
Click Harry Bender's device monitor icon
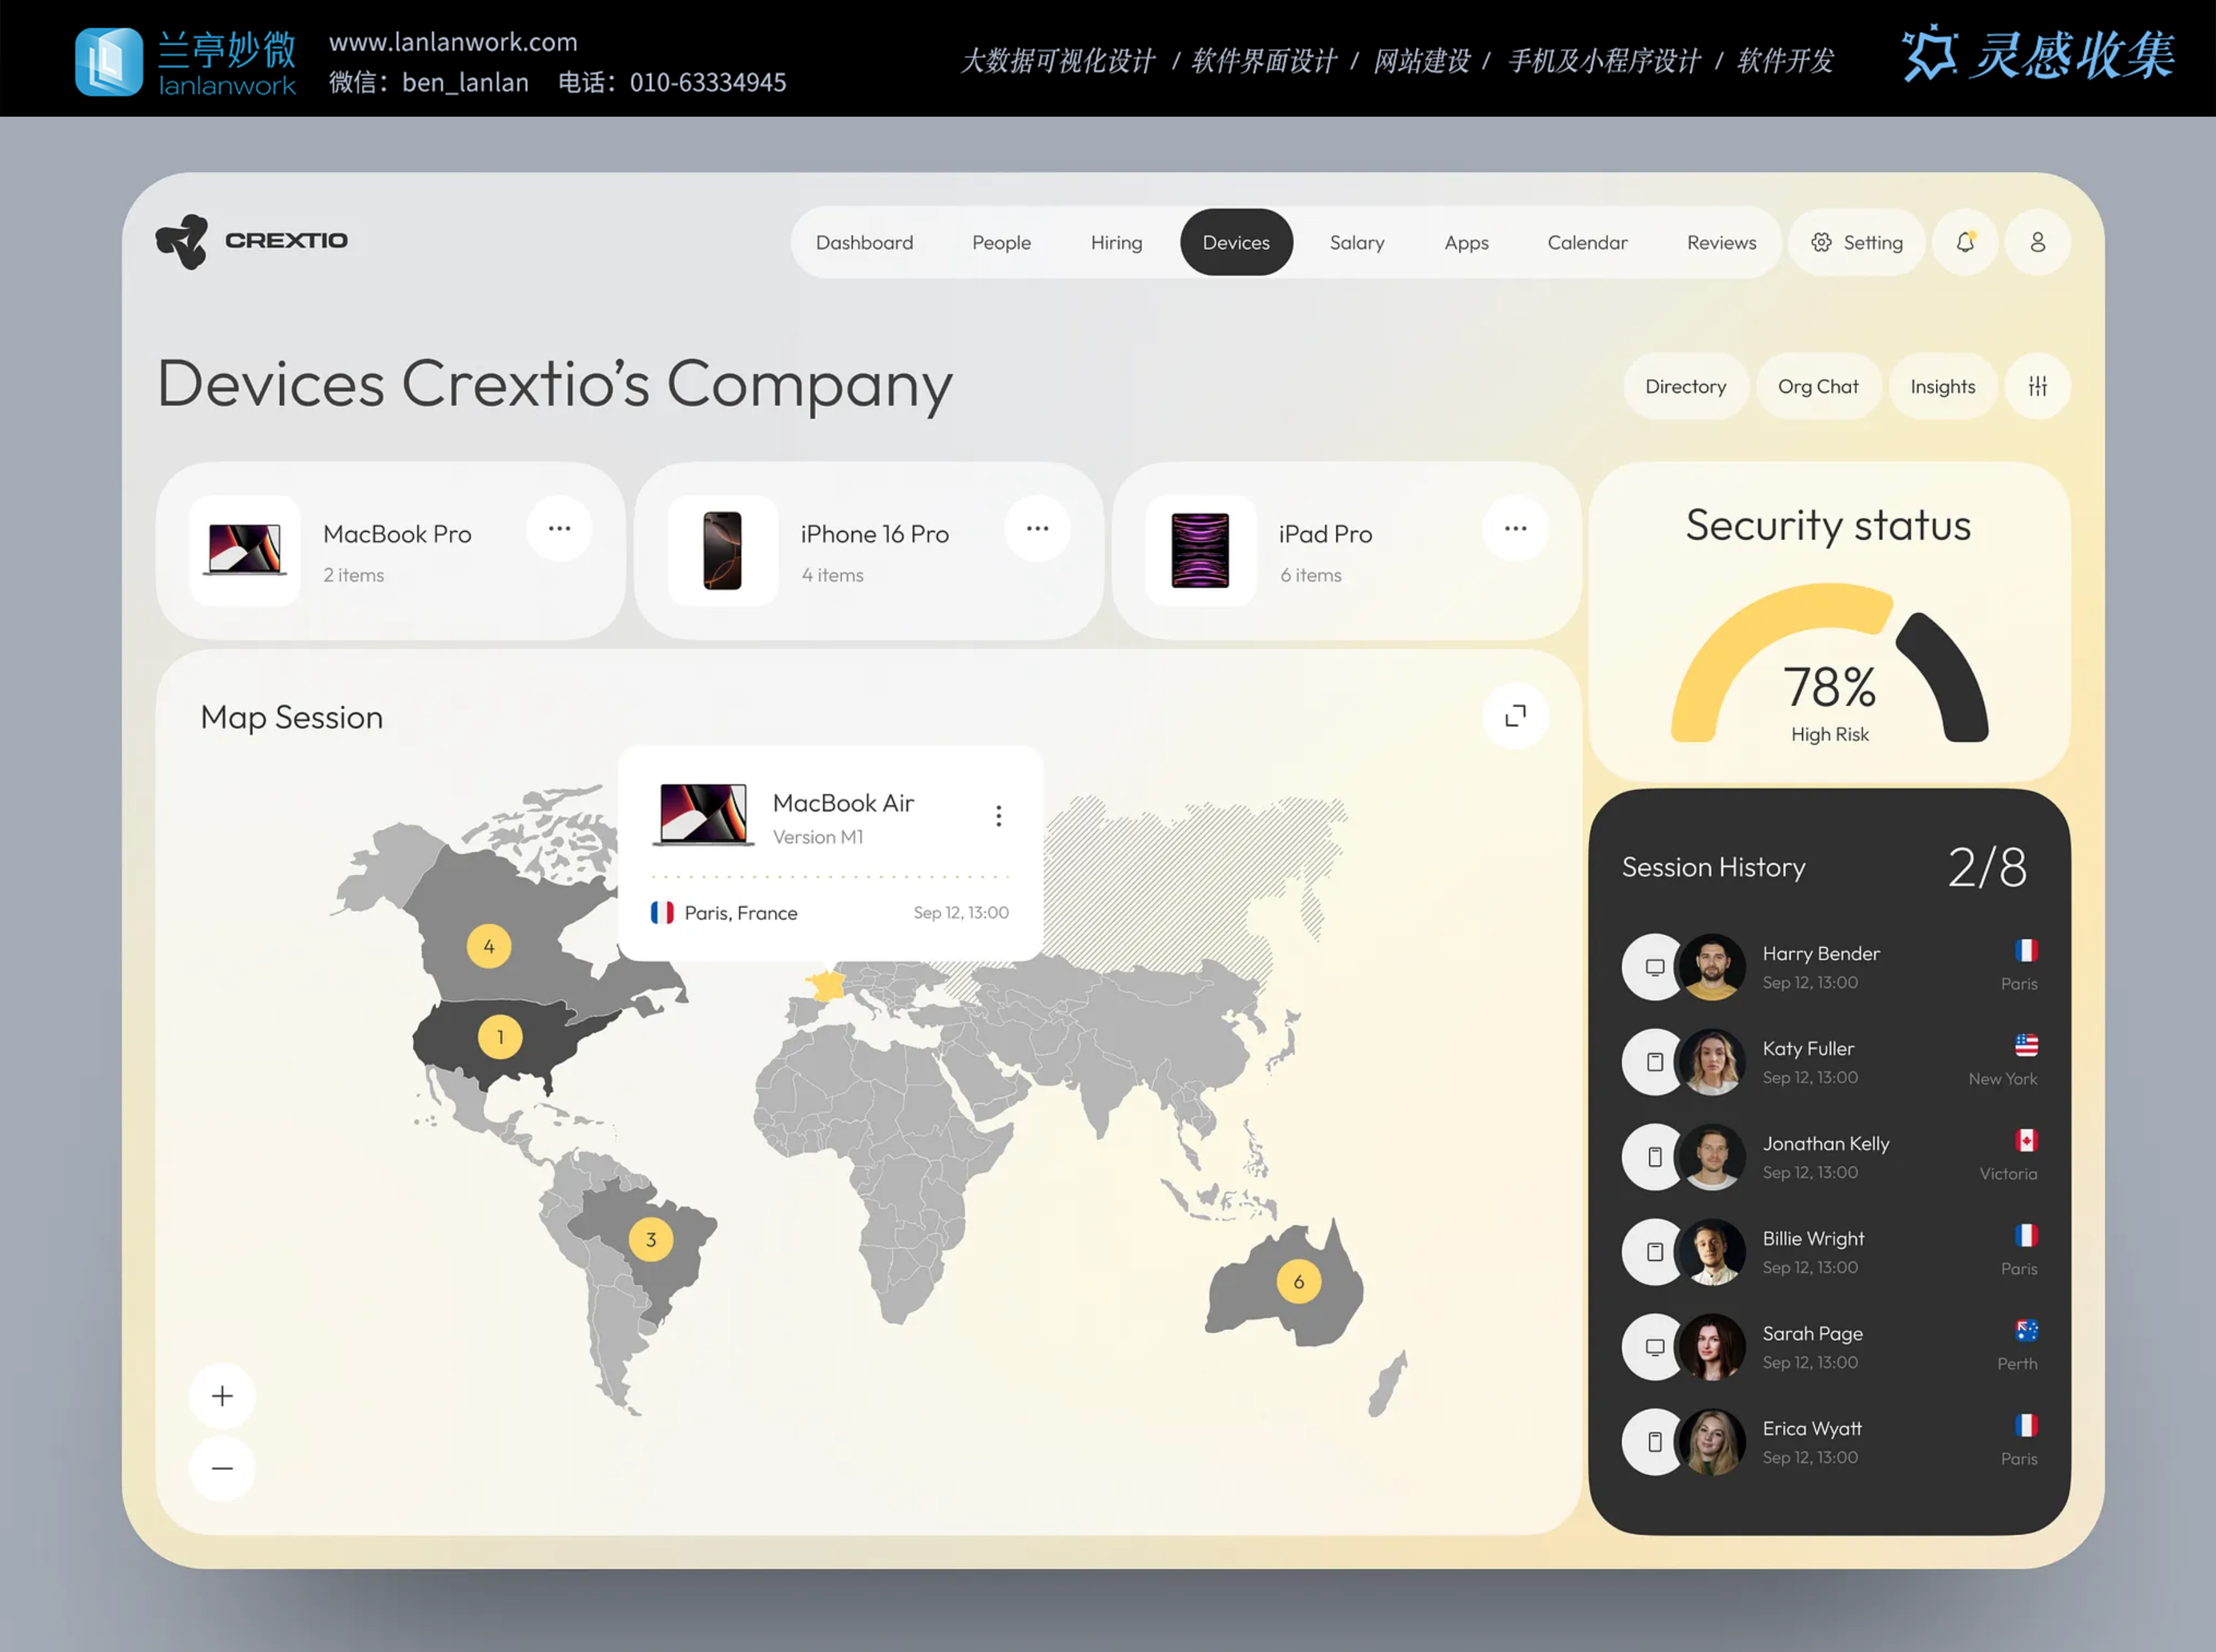1654,967
